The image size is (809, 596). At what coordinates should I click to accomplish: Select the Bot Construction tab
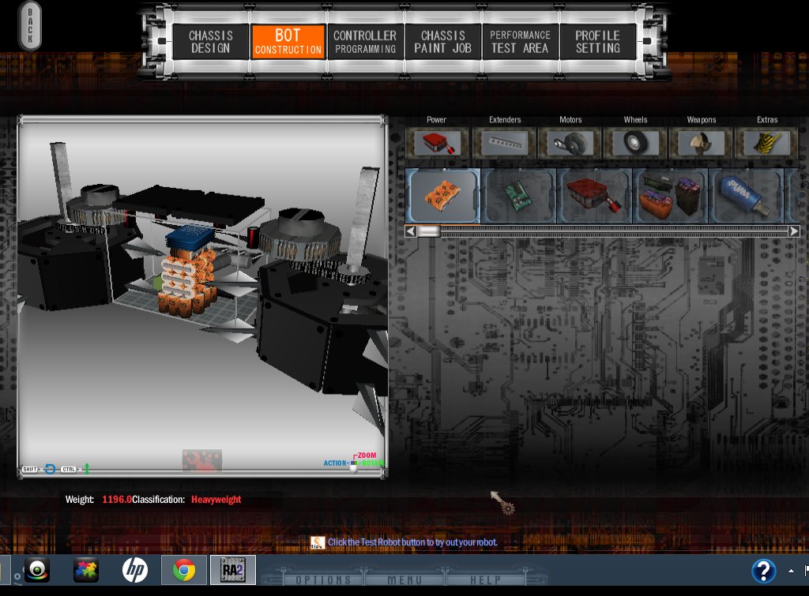tap(288, 42)
